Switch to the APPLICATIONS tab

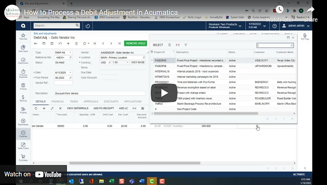(133, 102)
